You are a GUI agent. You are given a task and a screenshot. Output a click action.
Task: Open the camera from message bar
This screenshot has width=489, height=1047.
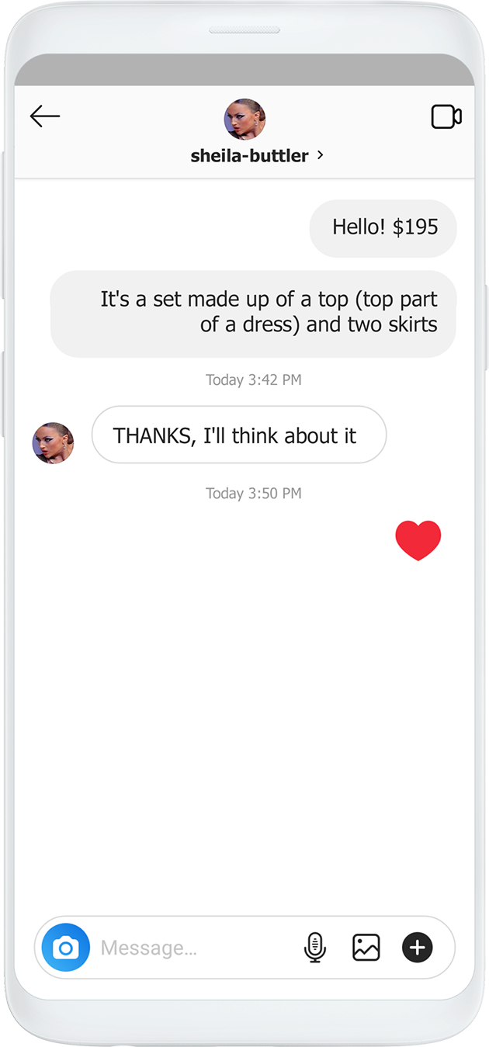66,947
